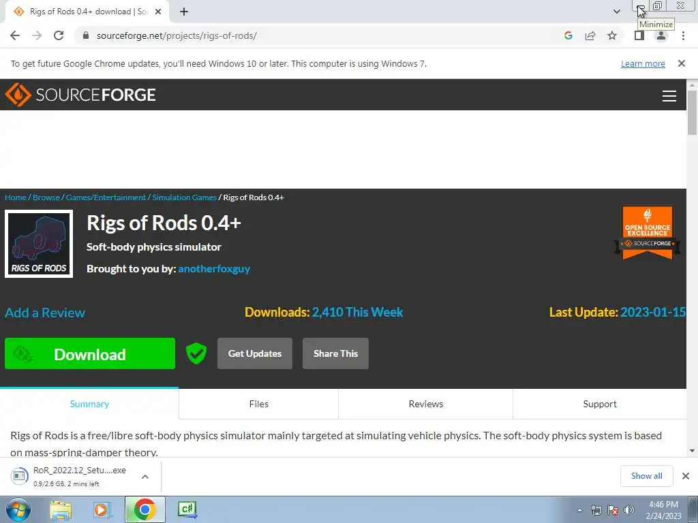Close the Rigs of Rods tab
698x523 pixels.
(158, 12)
